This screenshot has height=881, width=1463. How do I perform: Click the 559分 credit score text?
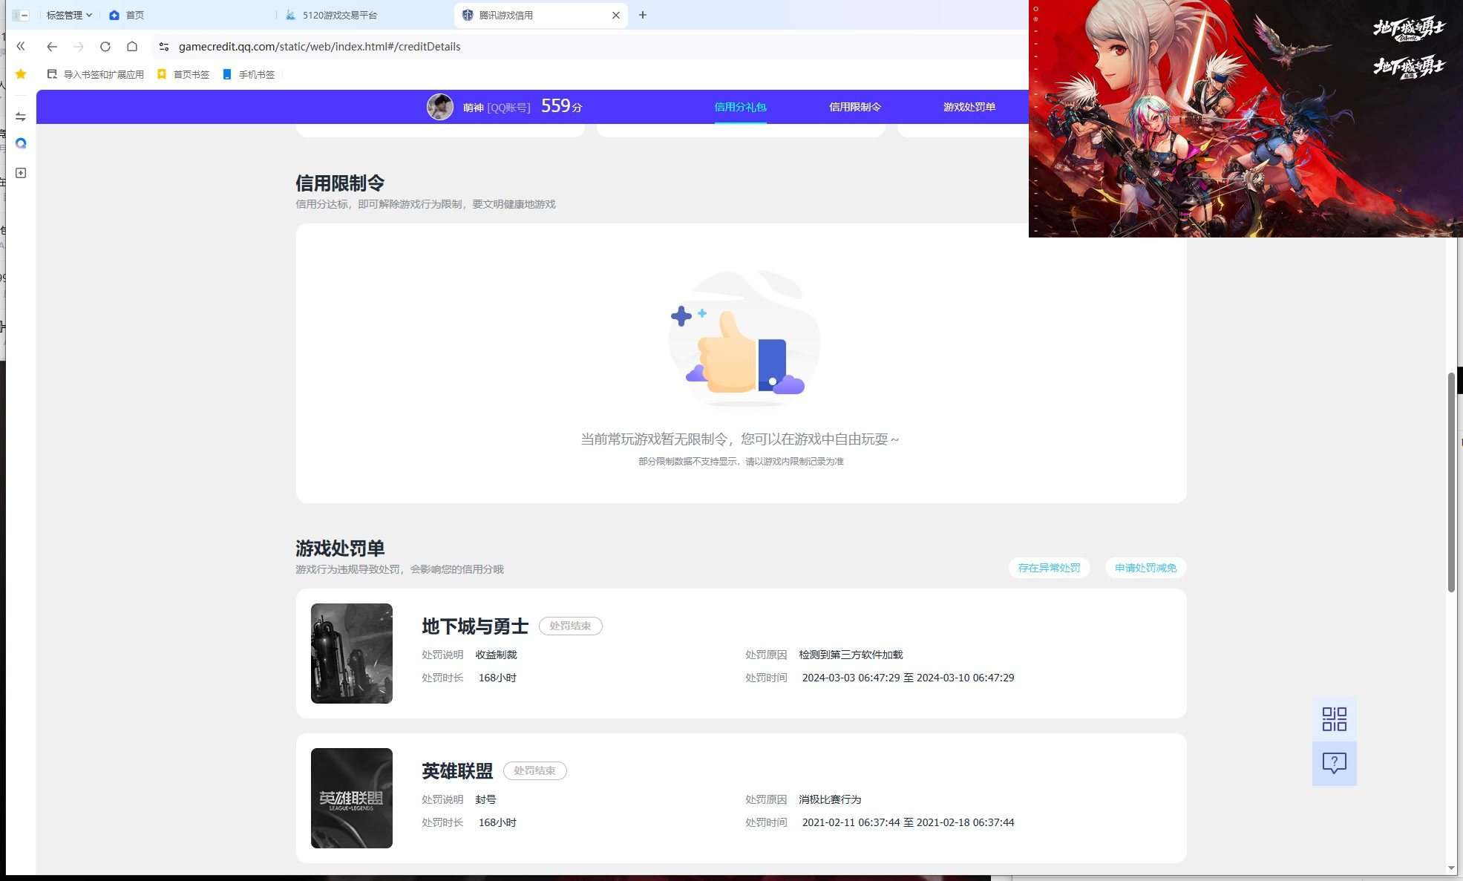[561, 106]
